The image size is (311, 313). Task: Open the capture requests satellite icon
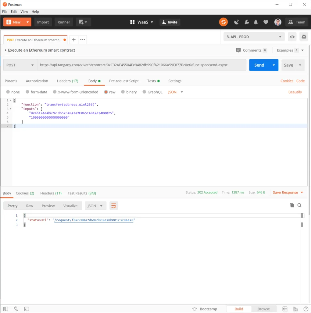point(237,22)
